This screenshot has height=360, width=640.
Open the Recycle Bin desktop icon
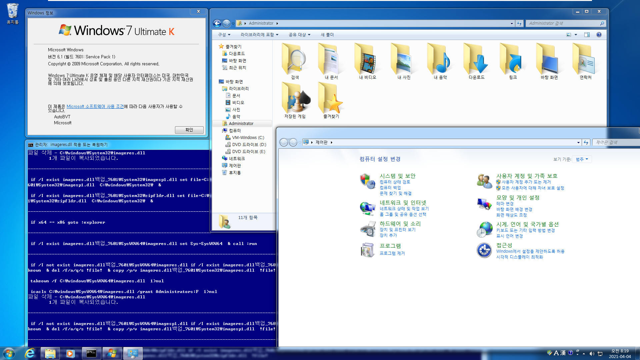pos(12,13)
